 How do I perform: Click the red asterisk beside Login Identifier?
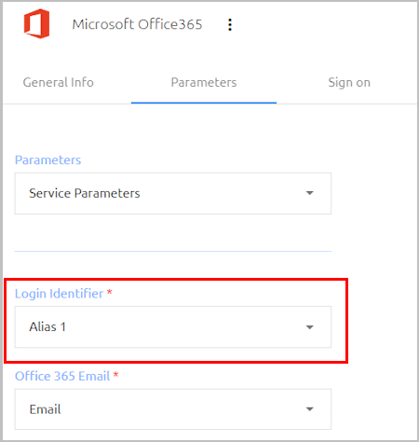pyautogui.click(x=109, y=292)
